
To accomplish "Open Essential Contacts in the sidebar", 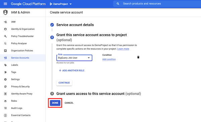I will point(23,115).
